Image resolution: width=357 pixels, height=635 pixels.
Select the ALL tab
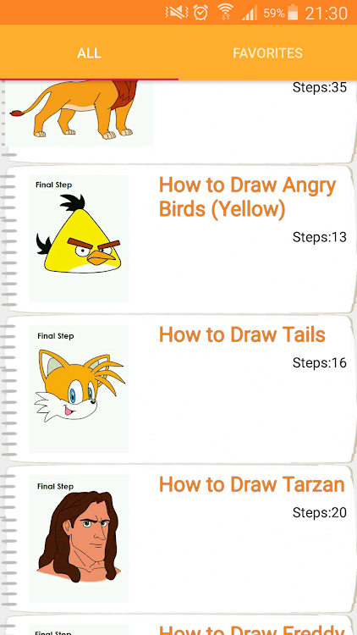pyautogui.click(x=89, y=53)
